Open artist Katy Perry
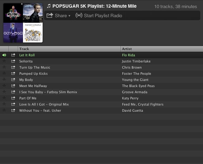The width and height of the screenshot is (203, 164). 130,98
